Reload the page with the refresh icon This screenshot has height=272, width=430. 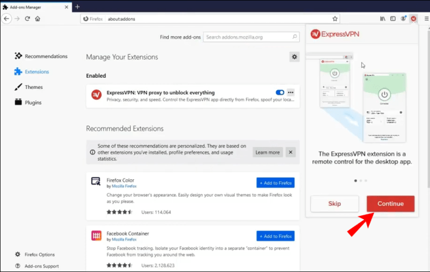[27, 19]
